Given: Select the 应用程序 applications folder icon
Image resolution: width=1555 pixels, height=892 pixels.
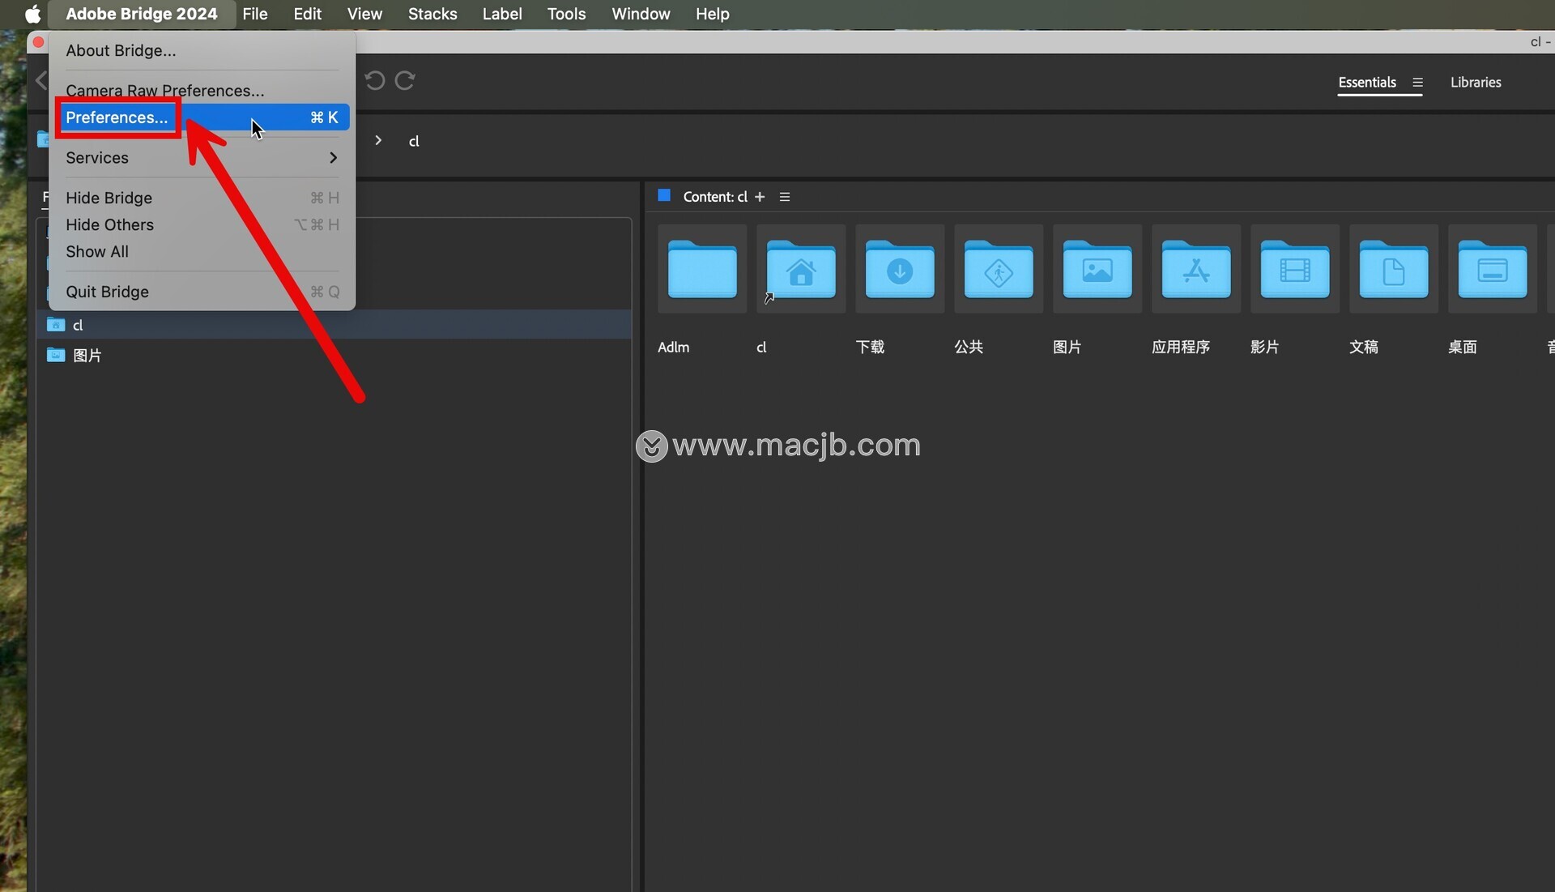Looking at the screenshot, I should (1196, 269).
